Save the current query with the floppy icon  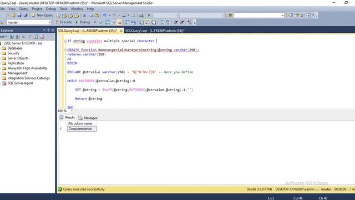pyautogui.click(x=19, y=16)
